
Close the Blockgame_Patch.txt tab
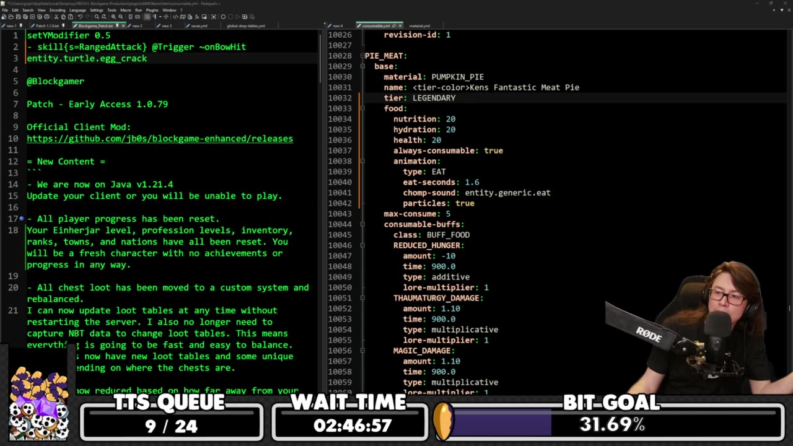pyautogui.click(x=123, y=26)
